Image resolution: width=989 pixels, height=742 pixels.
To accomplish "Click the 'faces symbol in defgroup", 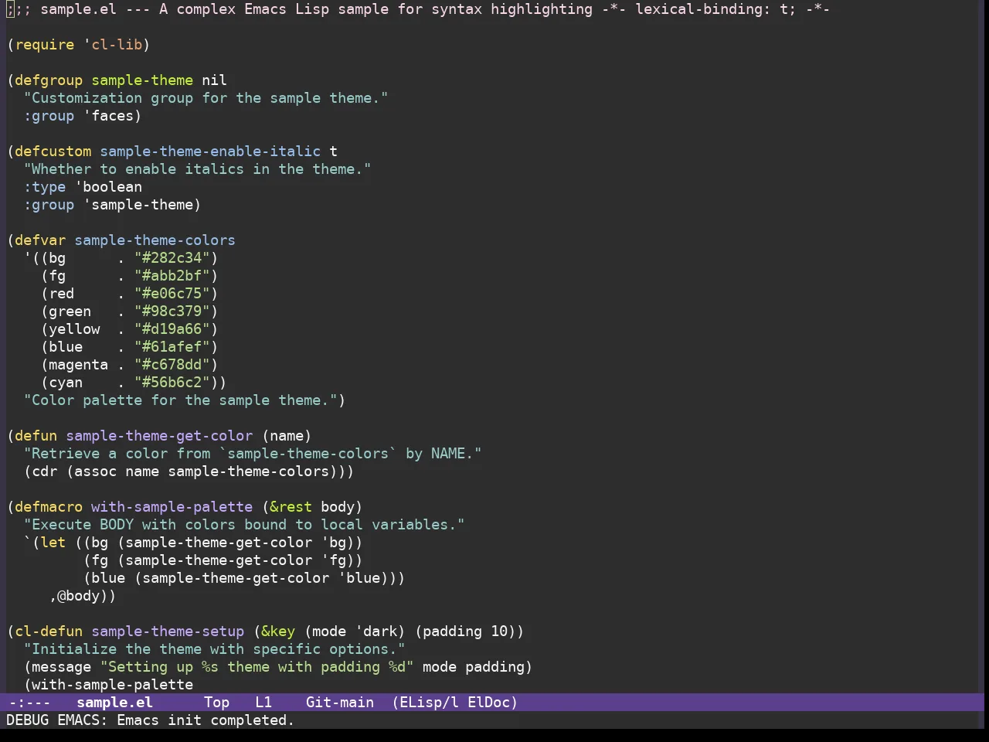I will [108, 115].
